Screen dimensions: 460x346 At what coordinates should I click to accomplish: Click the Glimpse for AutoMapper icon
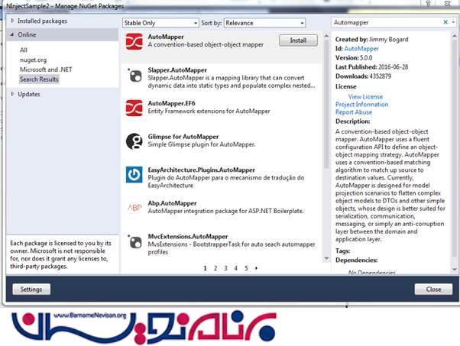[x=134, y=141]
